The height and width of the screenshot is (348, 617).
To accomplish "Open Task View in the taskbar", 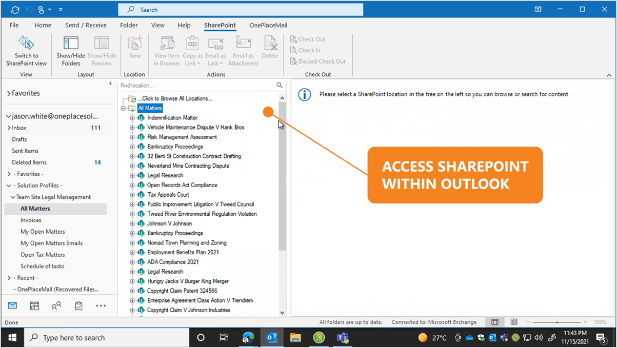I will [224, 337].
